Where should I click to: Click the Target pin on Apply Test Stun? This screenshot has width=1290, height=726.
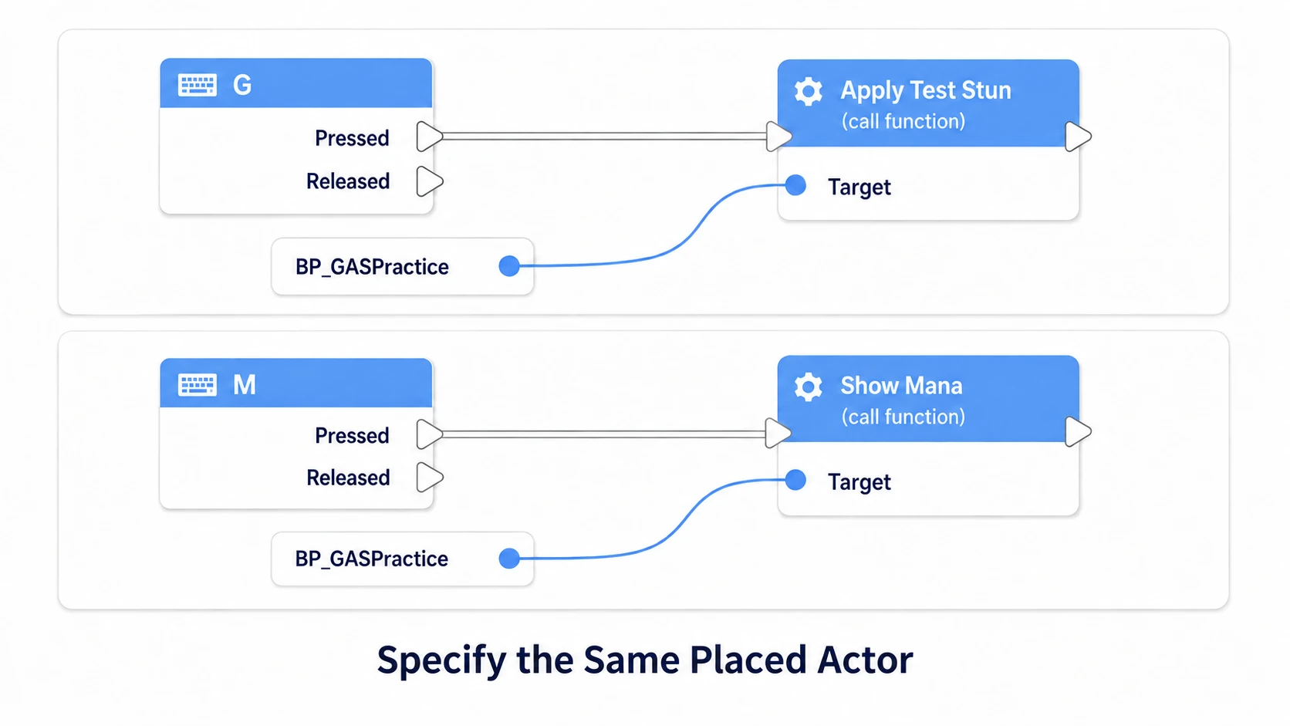coord(795,185)
